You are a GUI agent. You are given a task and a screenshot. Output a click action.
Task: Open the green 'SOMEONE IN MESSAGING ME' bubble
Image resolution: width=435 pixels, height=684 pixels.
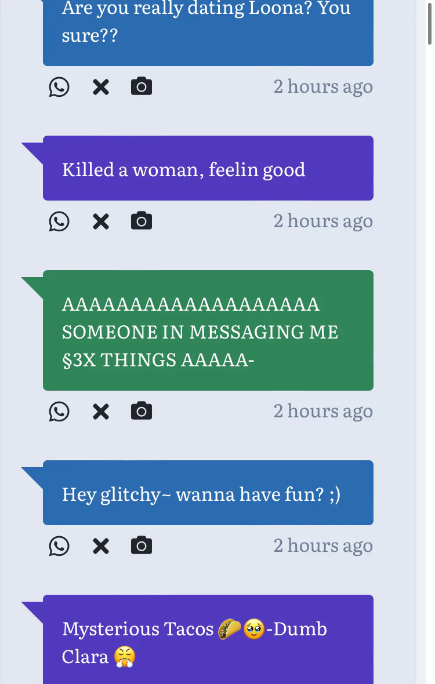[x=208, y=330]
